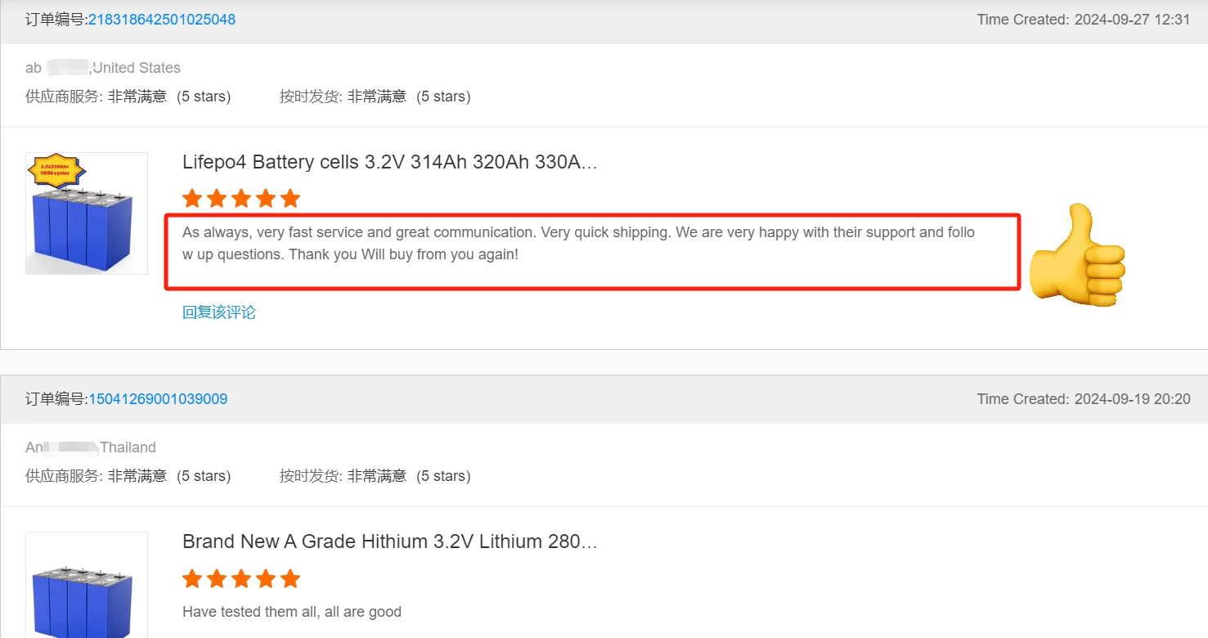Click first star of Hithium review rating
The width and height of the screenshot is (1208, 638).
[192, 579]
